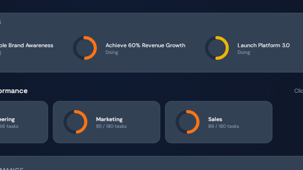Select the Launch Platform 3.0 goal title
This screenshot has height=170, width=303.
click(x=264, y=45)
